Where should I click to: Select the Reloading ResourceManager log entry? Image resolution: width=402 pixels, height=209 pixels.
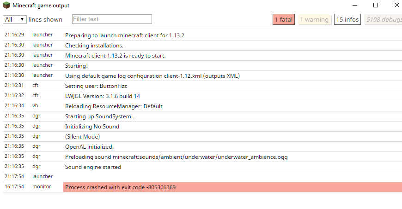(114, 106)
